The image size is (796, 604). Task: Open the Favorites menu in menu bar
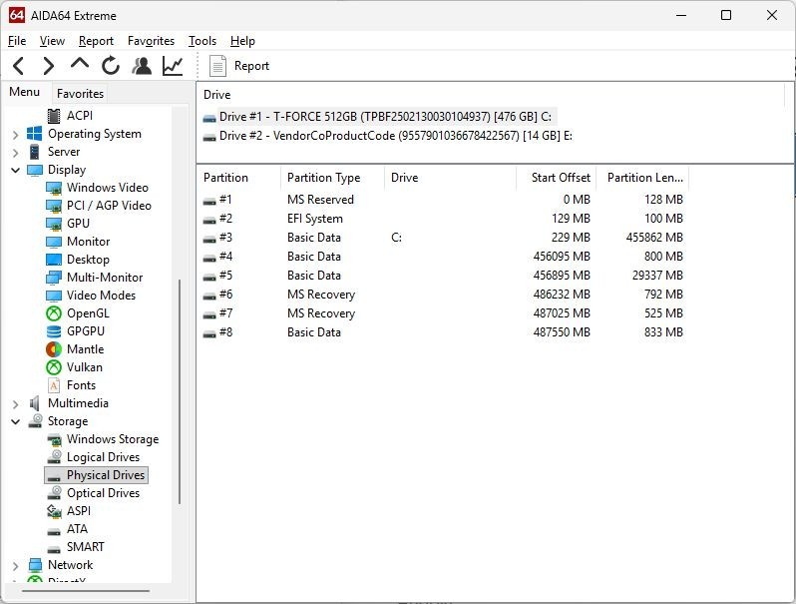pyautogui.click(x=151, y=41)
